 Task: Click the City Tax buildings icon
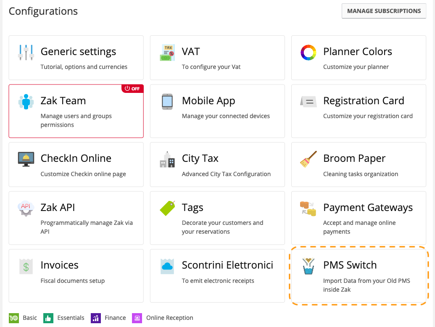167,159
